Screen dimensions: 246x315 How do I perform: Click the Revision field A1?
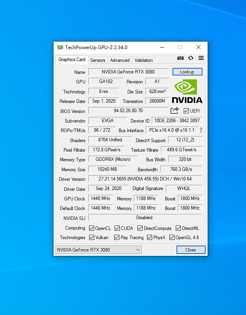pyautogui.click(x=157, y=81)
